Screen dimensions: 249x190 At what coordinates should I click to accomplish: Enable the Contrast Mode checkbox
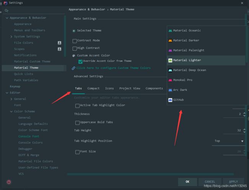click(x=74, y=41)
